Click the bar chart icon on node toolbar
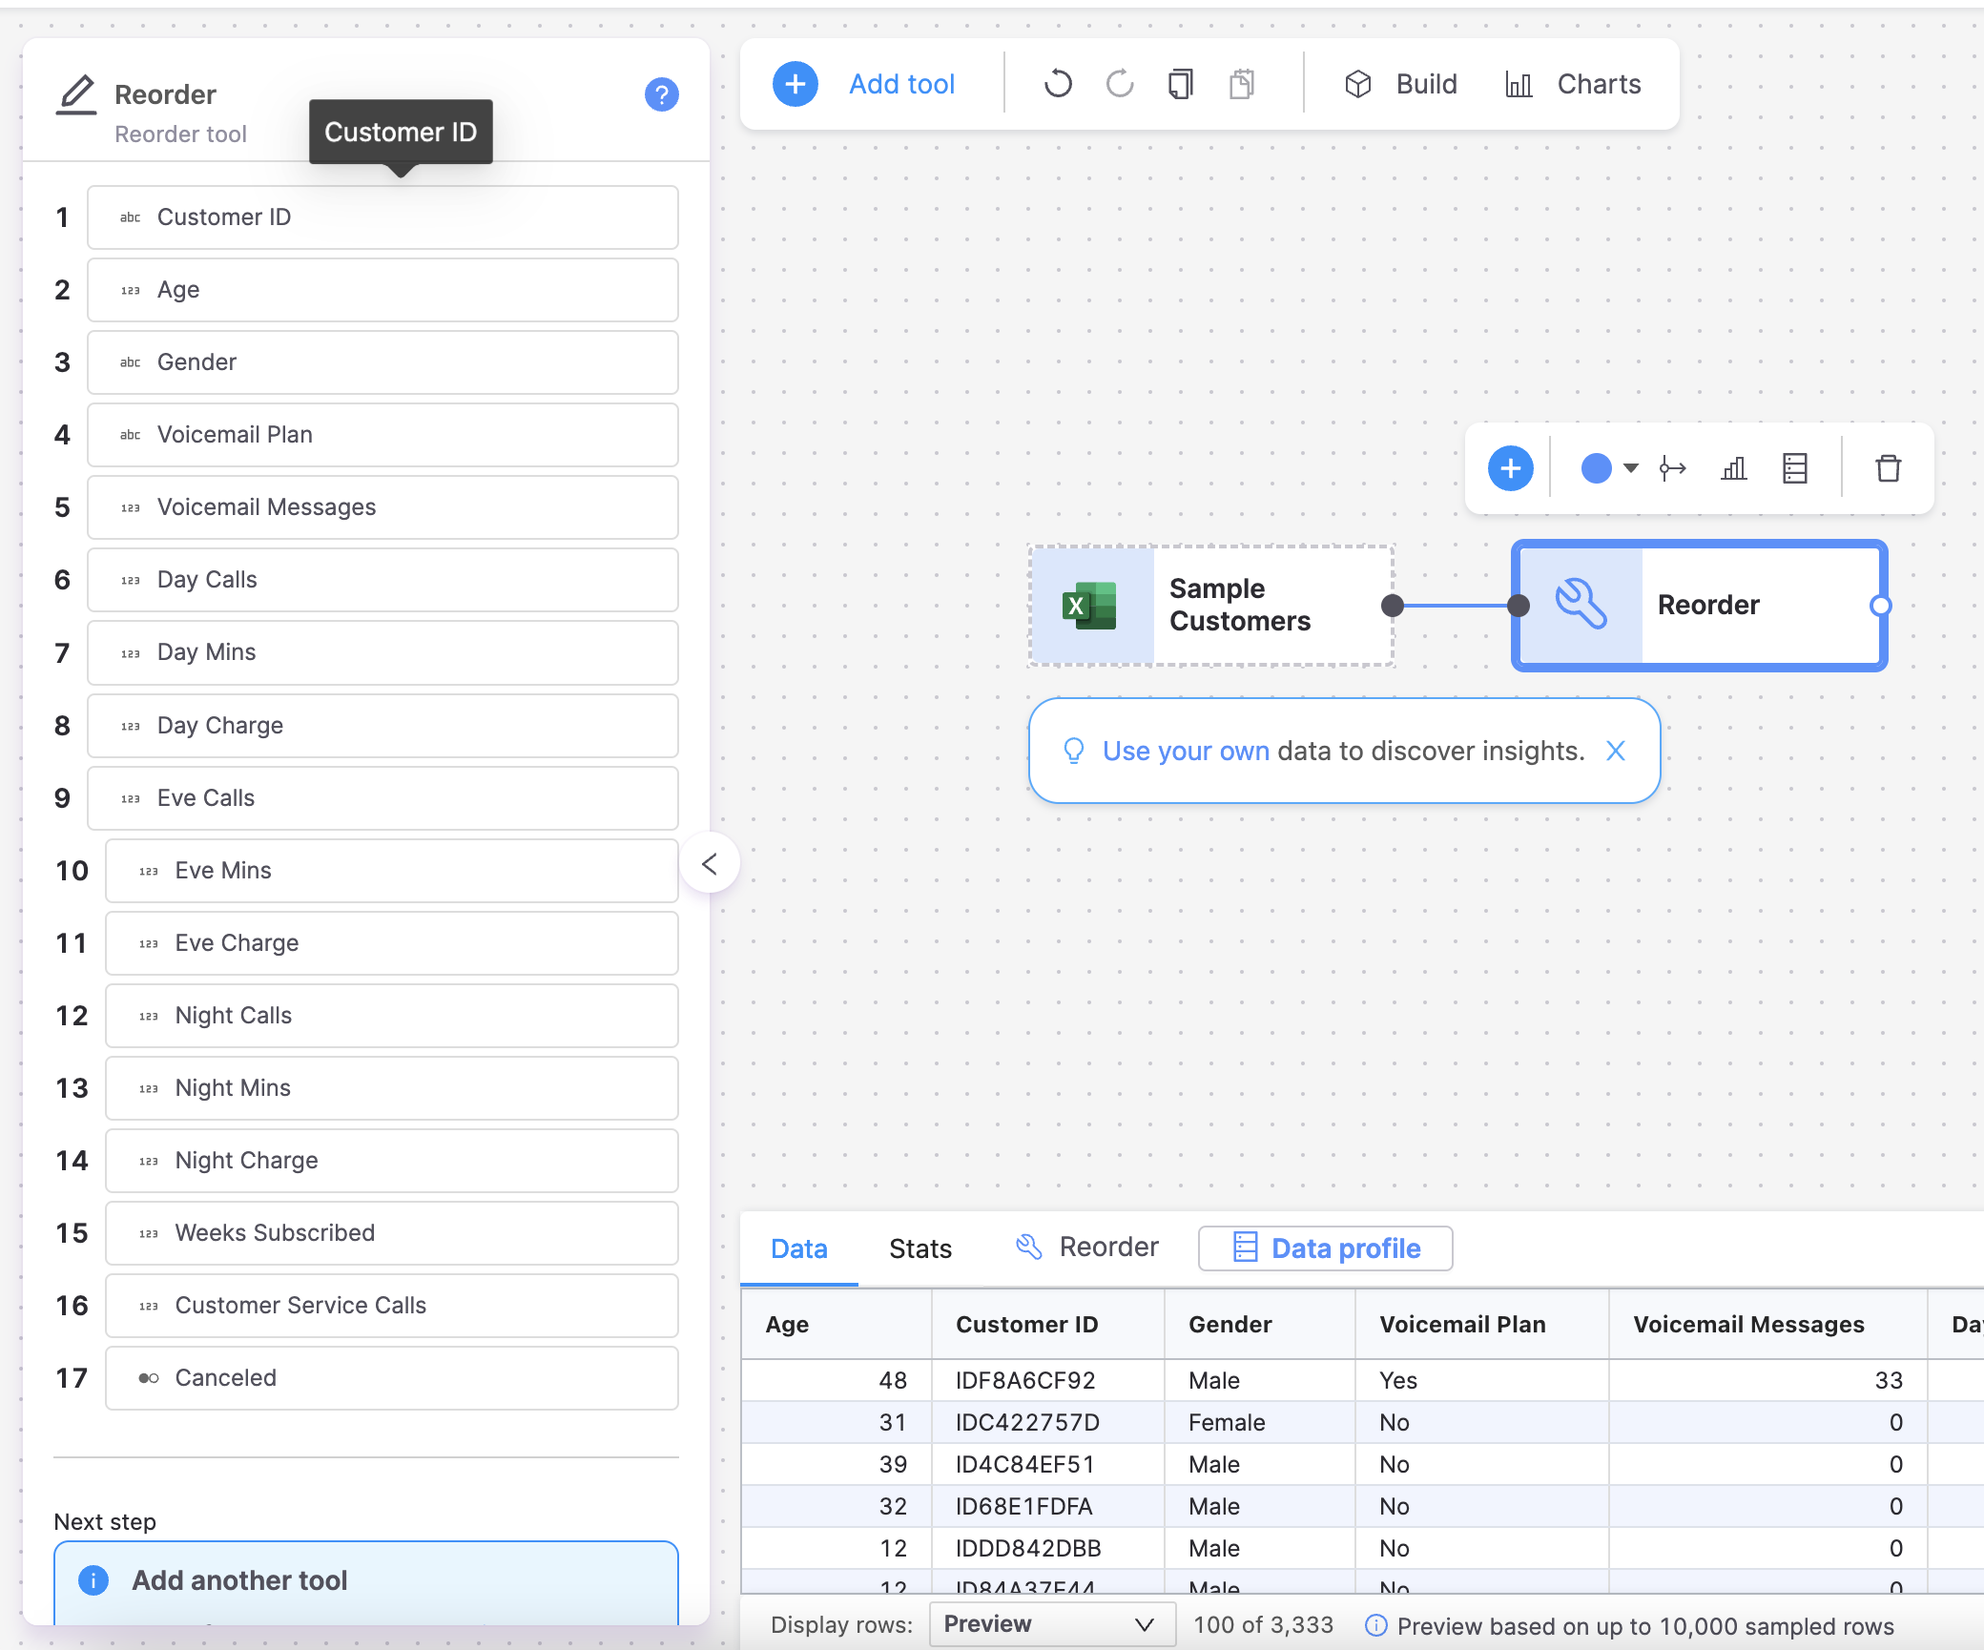This screenshot has width=1984, height=1650. point(1734,468)
